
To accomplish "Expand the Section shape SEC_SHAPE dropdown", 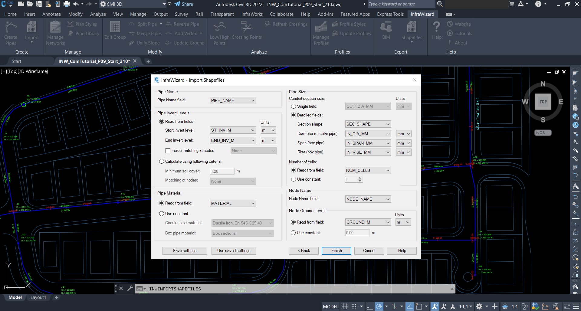I will [x=368, y=124].
